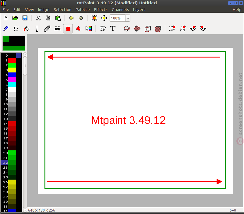Image resolution: width=244 pixels, height=214 pixels.
Task: Cut selection with the scissors icon
Action: coord(38,18)
